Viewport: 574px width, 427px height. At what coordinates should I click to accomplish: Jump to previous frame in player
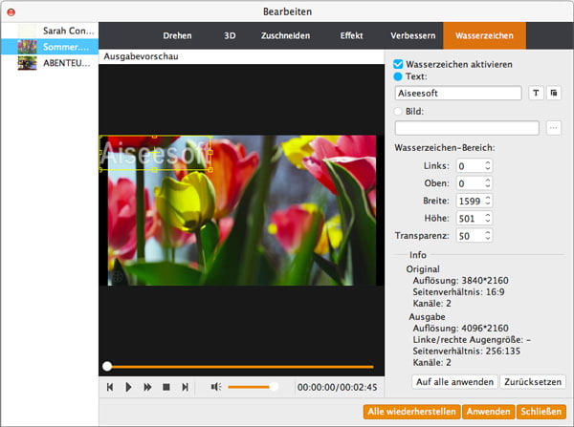(x=111, y=387)
